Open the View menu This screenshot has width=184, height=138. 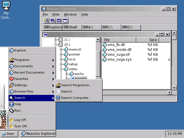tap(56, 14)
